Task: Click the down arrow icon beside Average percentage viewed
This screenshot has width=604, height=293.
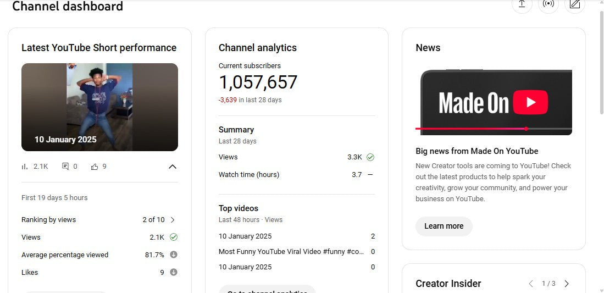Action: coord(174,255)
